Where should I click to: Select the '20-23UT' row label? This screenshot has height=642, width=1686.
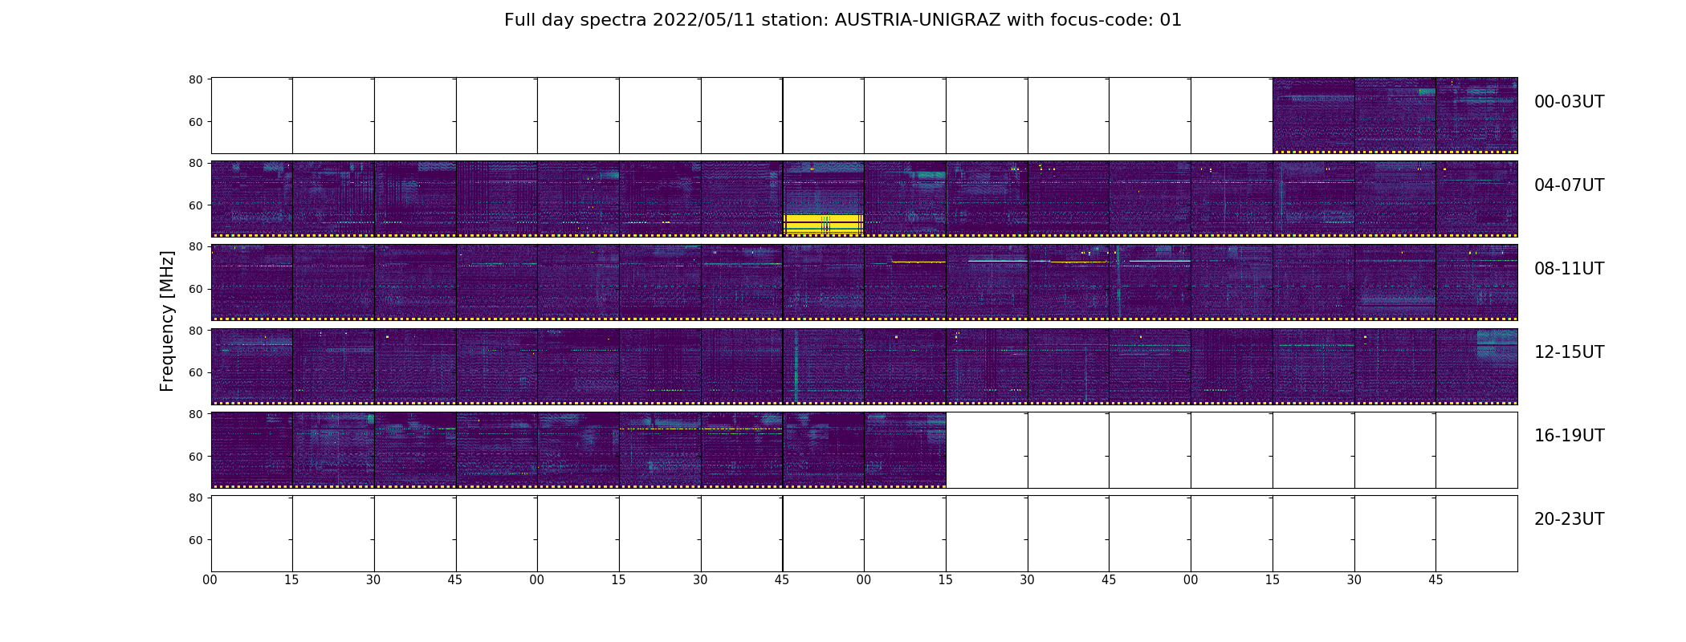coord(1569,519)
